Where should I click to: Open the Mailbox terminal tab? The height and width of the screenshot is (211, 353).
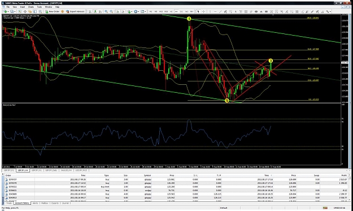45,203
